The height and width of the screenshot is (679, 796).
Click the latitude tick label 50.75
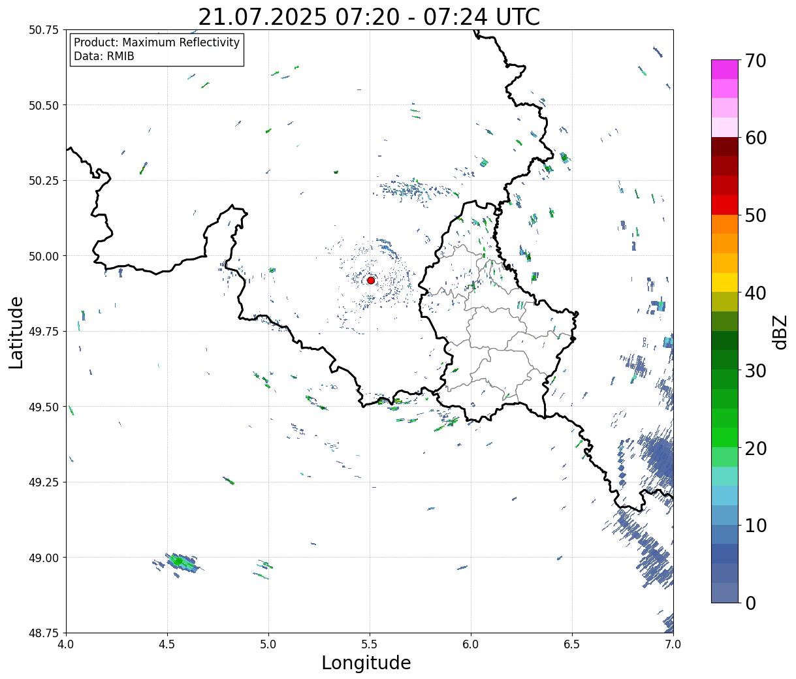(44, 30)
